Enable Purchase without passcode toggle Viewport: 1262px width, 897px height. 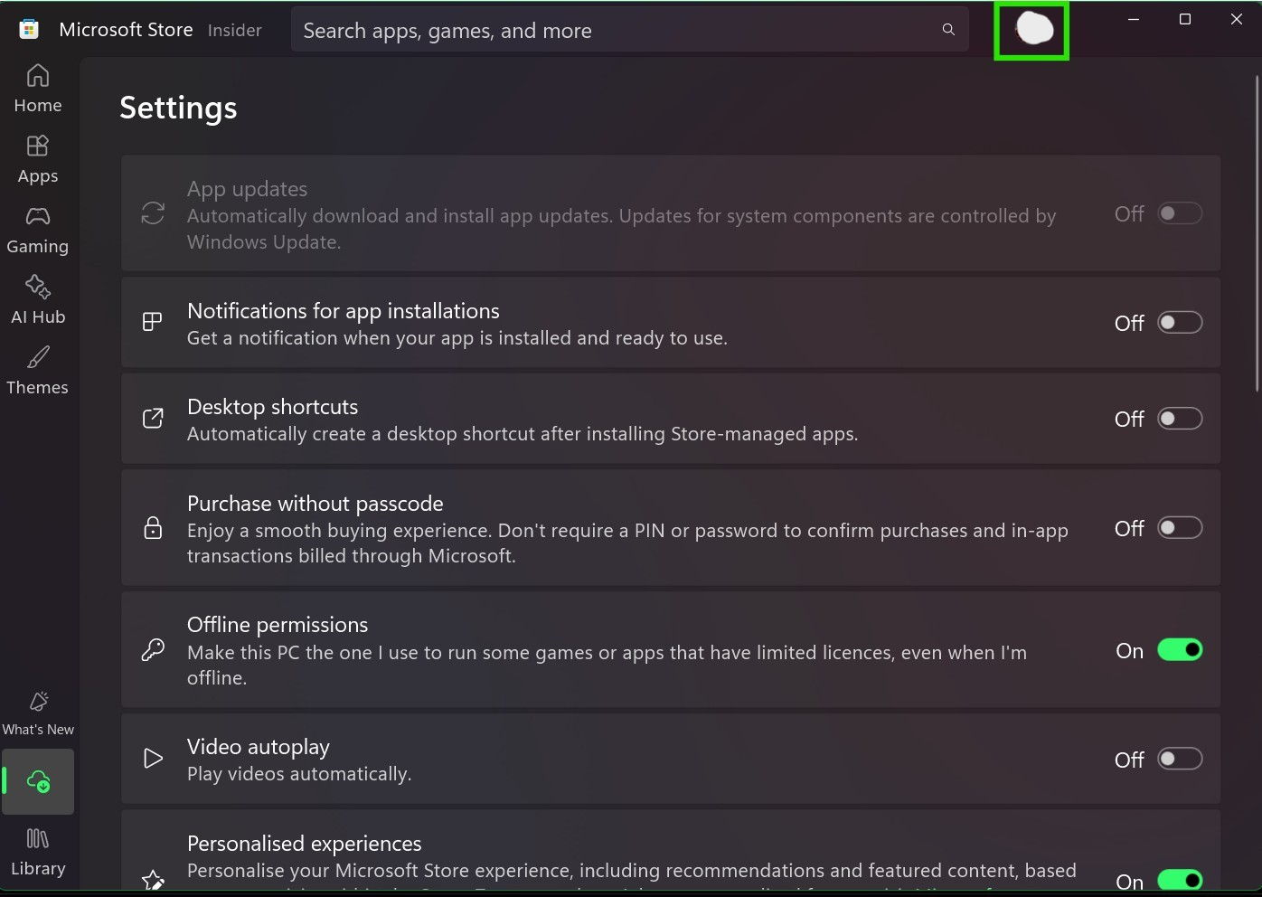coord(1180,528)
